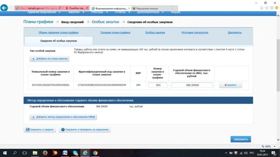Click the cell 20170301300293700100001000001
Image resolution: width=280 pixels, height=157 pixels.
[51, 85]
